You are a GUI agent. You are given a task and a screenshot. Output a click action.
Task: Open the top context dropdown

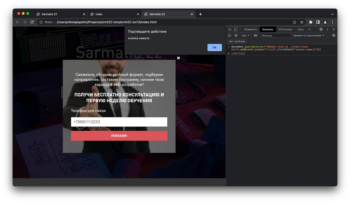[x=246, y=36]
